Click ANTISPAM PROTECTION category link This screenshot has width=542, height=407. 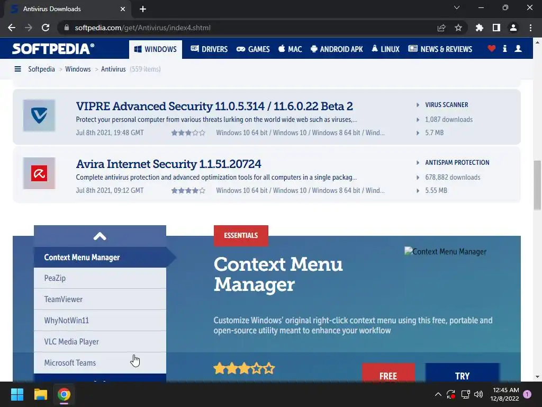(457, 163)
